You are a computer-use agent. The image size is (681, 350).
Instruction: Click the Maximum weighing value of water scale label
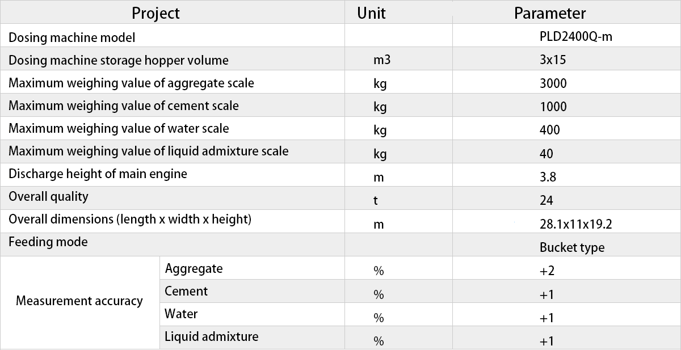[119, 129]
